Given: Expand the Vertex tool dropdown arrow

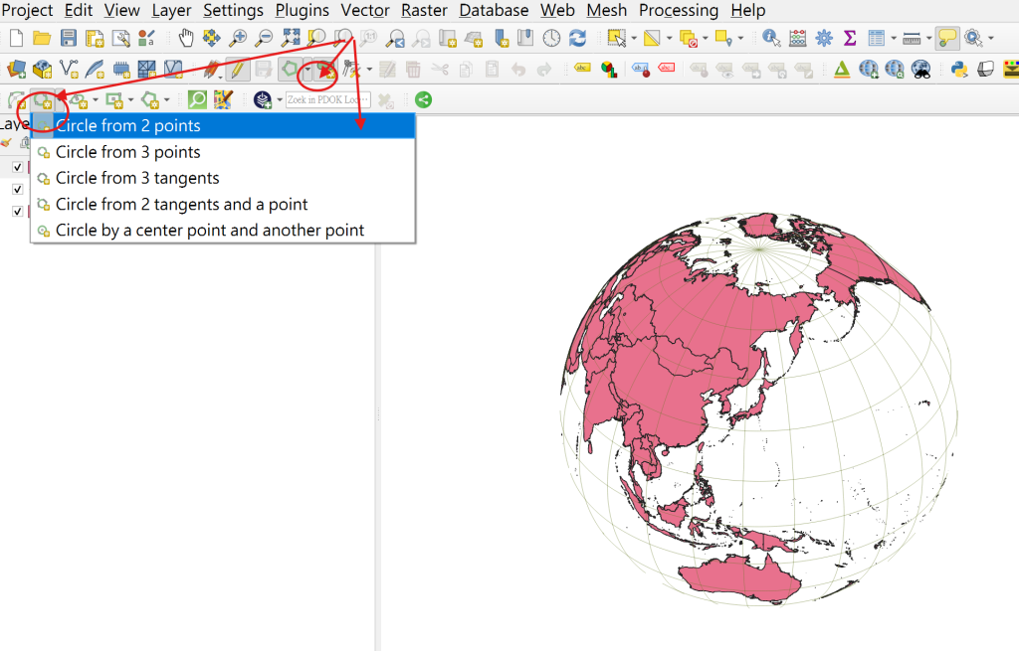Looking at the screenshot, I should click(369, 69).
